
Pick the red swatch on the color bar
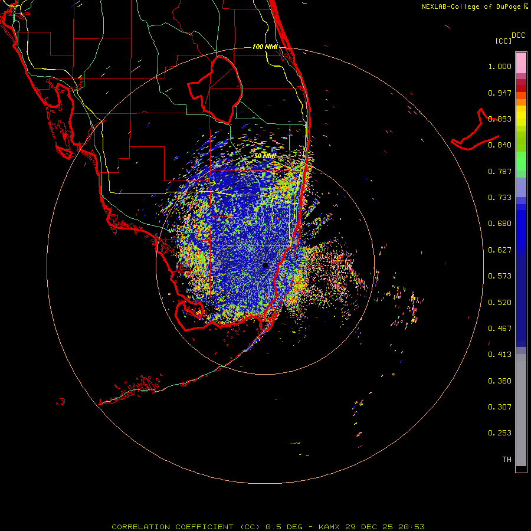(521, 88)
